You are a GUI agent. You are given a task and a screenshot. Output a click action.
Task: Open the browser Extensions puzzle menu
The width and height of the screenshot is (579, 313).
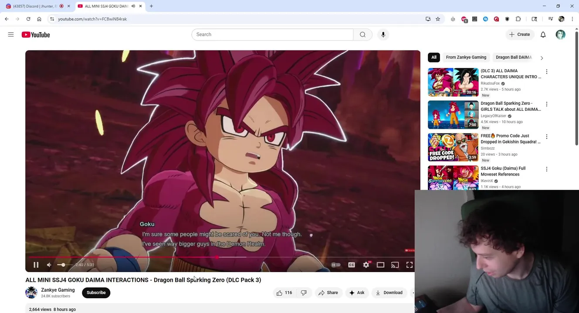click(518, 19)
